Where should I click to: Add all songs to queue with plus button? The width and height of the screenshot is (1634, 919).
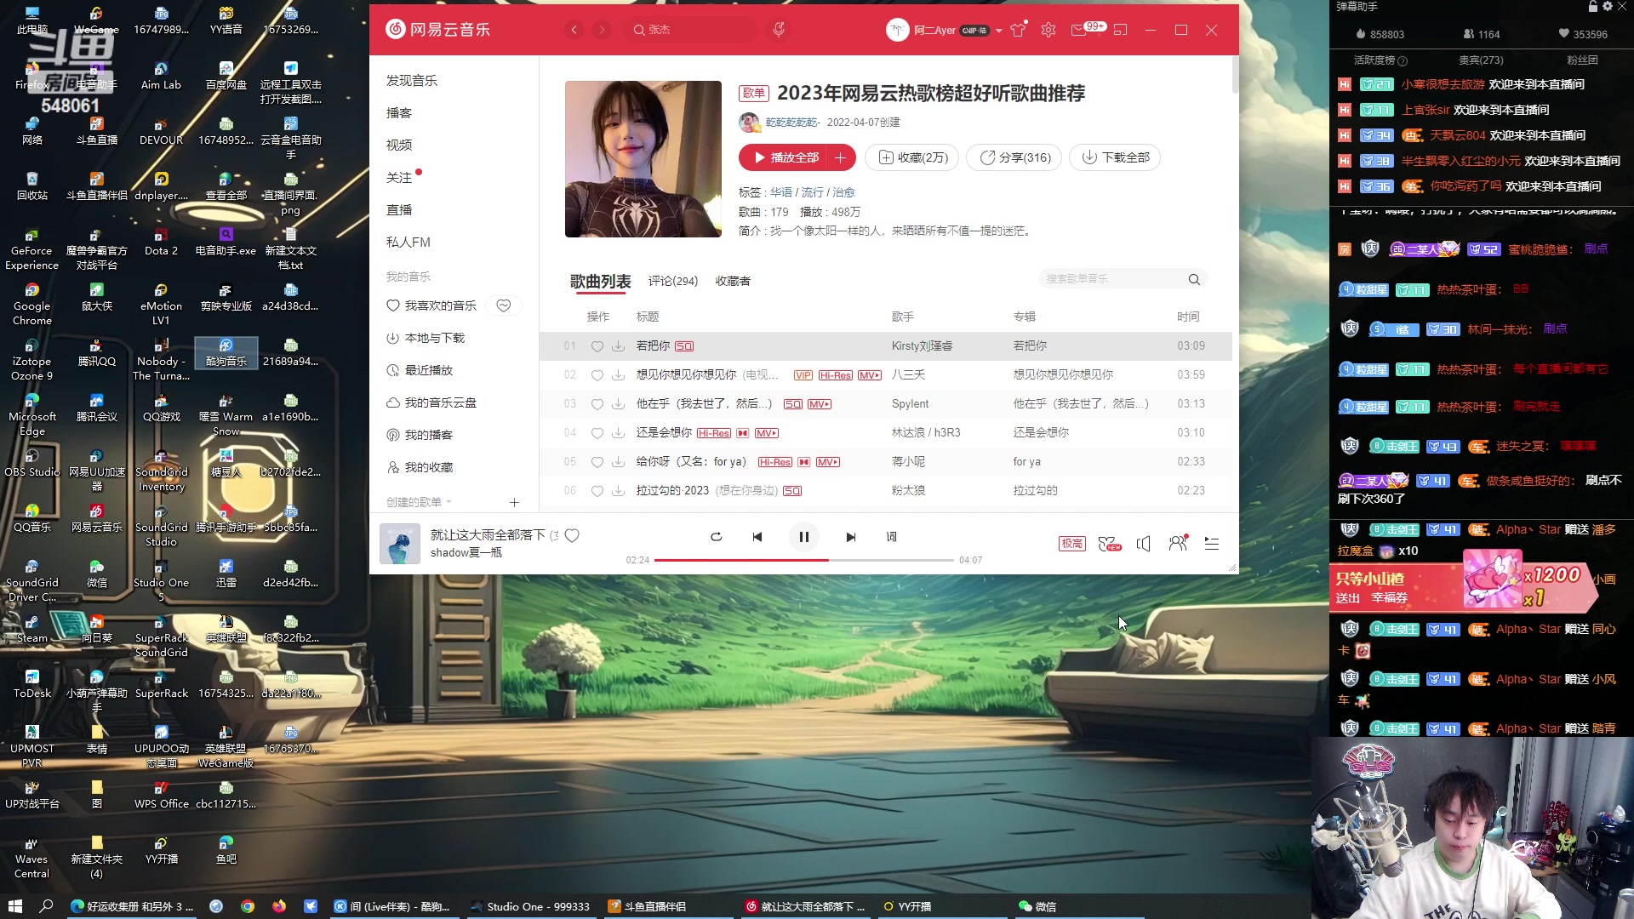pyautogui.click(x=841, y=157)
